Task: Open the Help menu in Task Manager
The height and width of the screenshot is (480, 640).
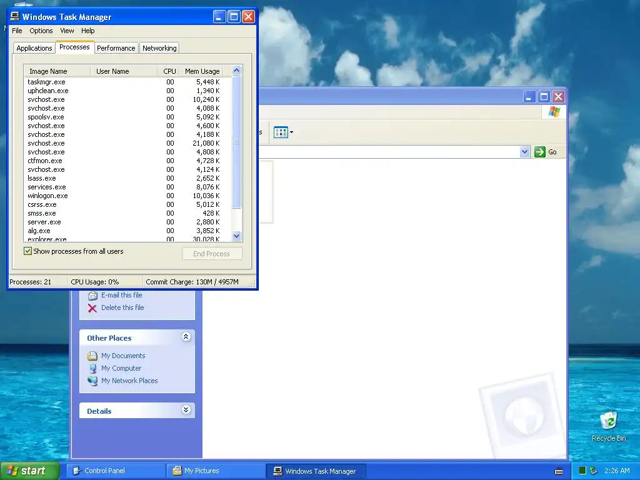Action: click(x=87, y=31)
